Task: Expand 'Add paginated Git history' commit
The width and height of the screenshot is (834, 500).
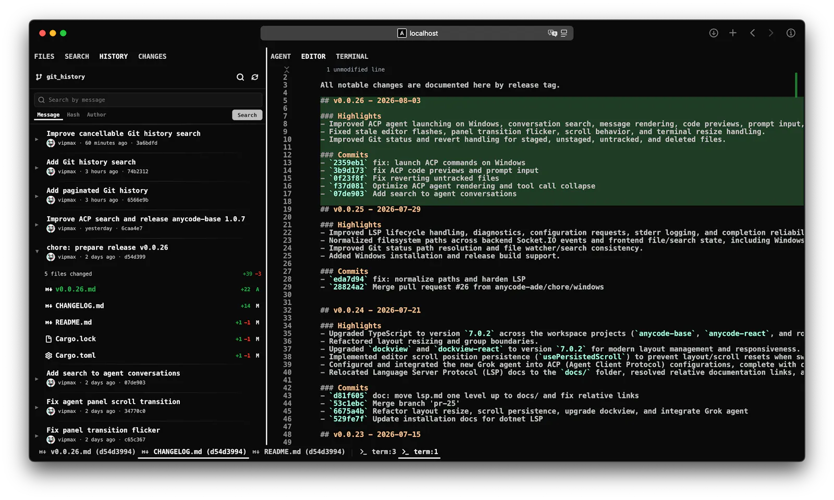Action: [x=37, y=196]
